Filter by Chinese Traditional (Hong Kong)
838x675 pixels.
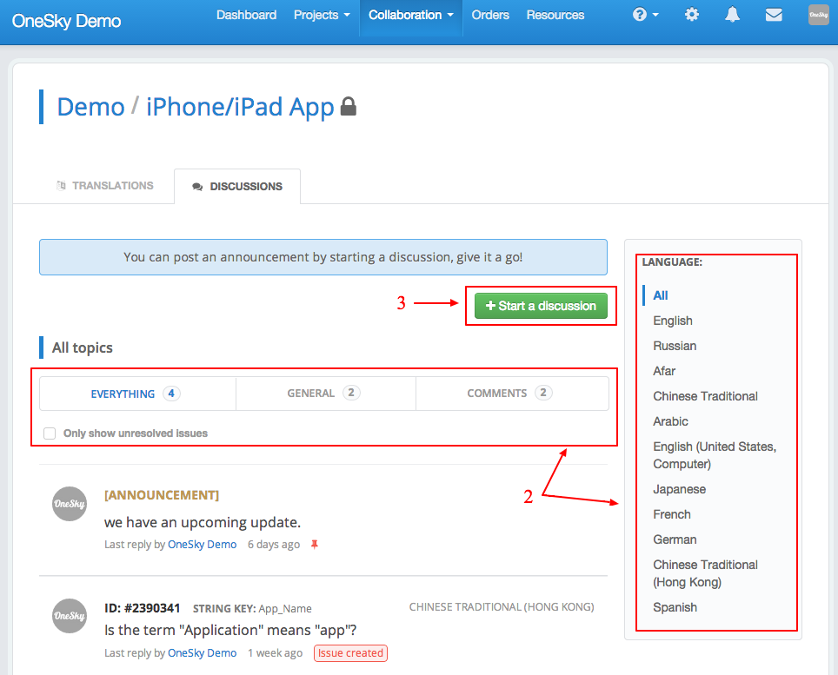pyautogui.click(x=706, y=573)
